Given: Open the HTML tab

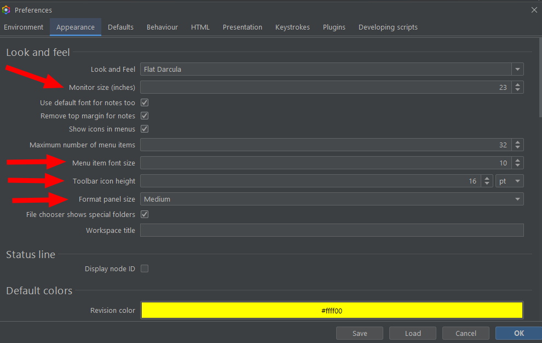Looking at the screenshot, I should (200, 27).
